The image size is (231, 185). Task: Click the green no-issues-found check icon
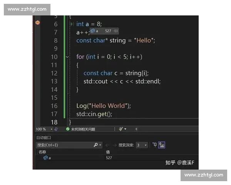coord(68,129)
